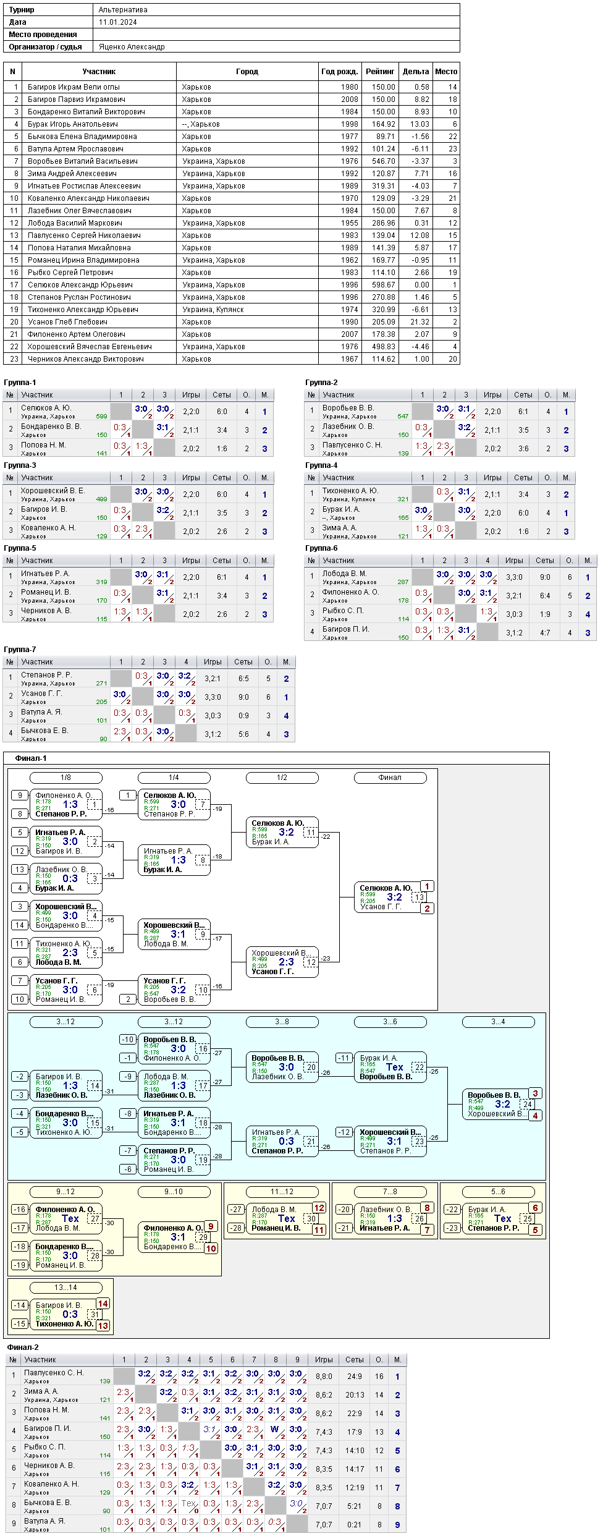603x1536 pixels.
Task: Click the "1/8" round label
Action: [65, 778]
